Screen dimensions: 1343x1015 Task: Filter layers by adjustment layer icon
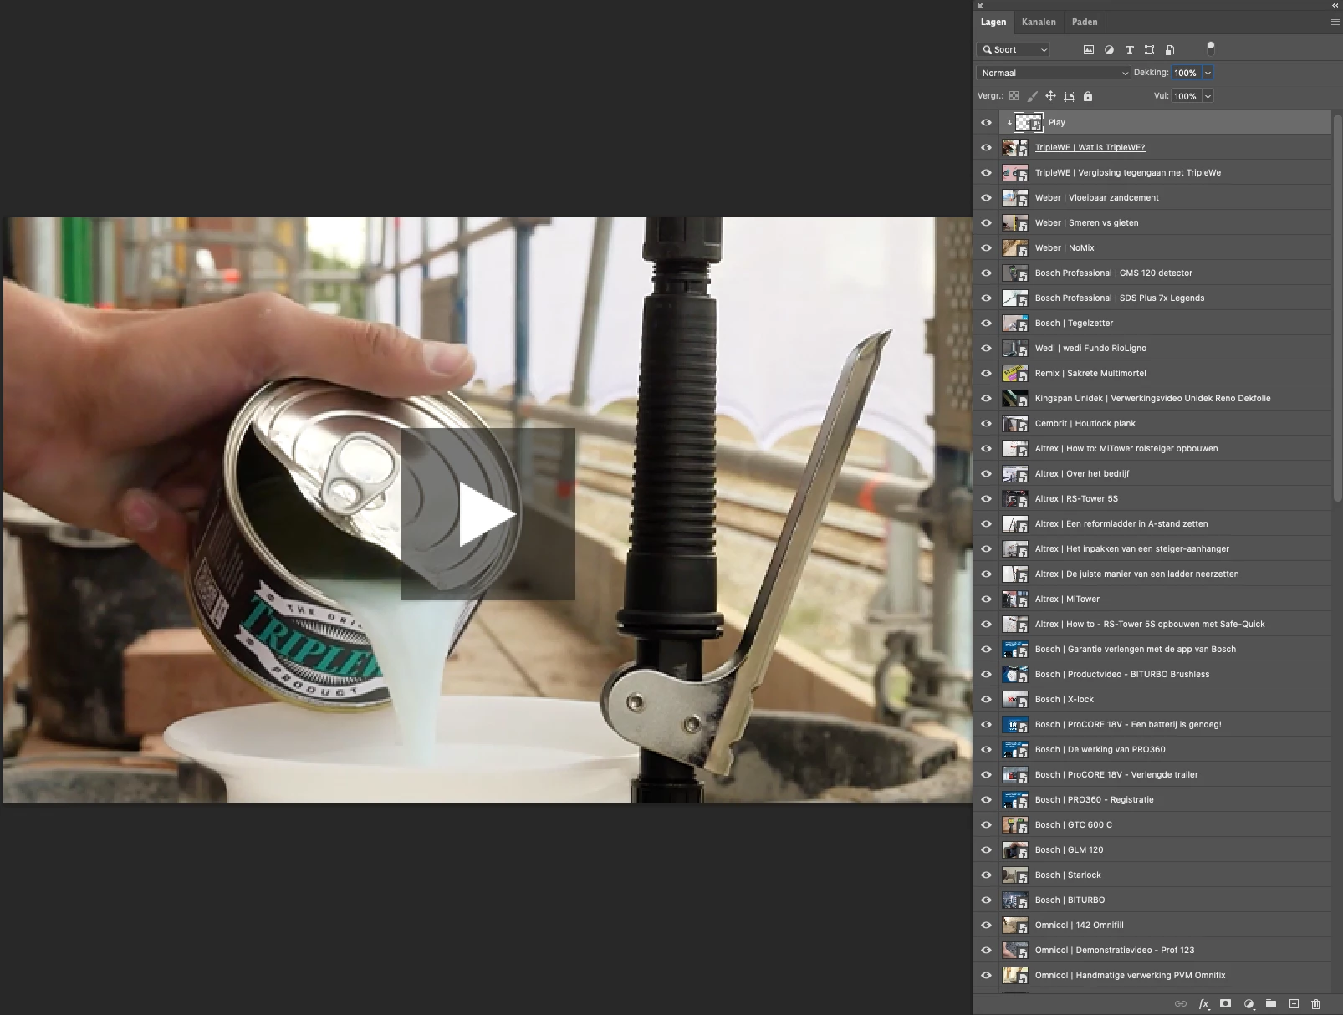(x=1109, y=49)
